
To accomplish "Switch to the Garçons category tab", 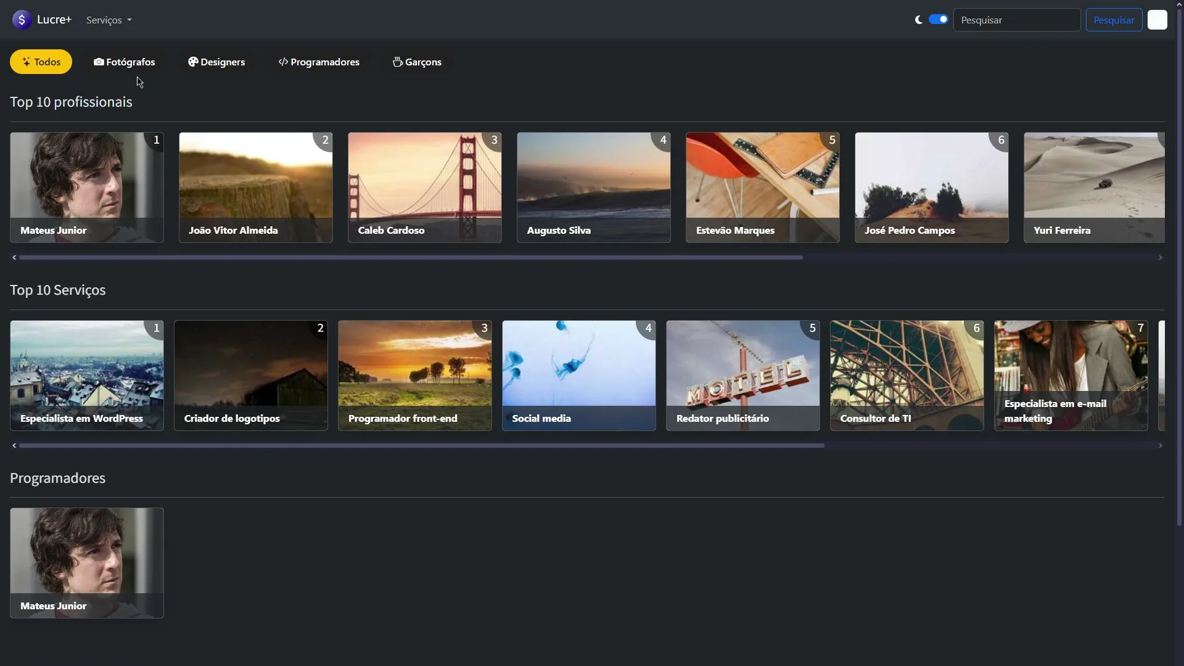I will point(417,62).
